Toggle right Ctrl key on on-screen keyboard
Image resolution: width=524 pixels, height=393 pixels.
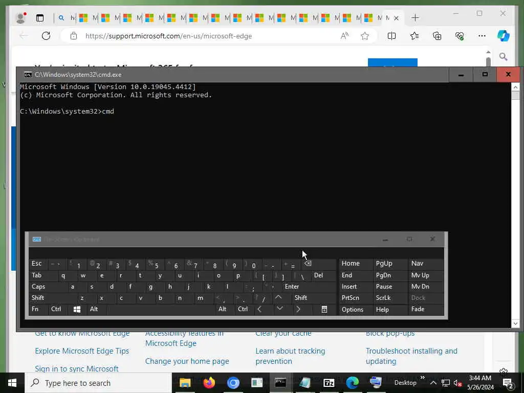(x=243, y=309)
